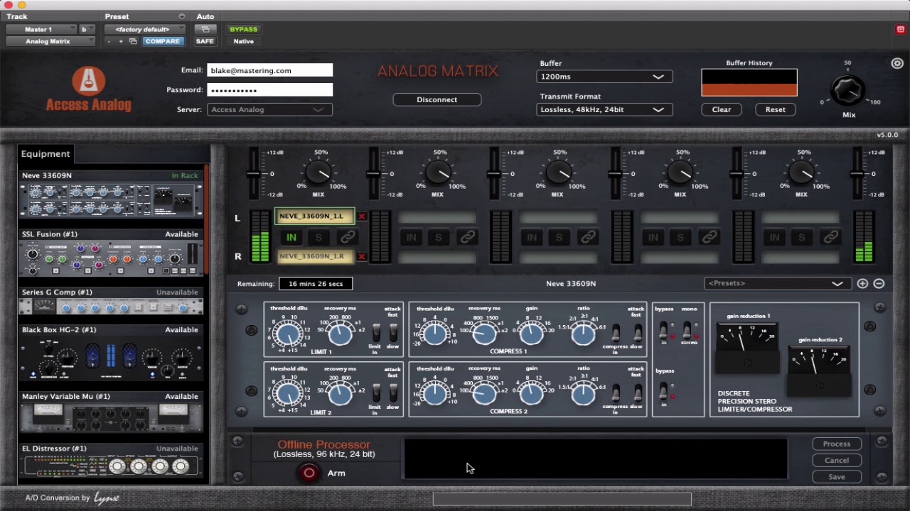
Task: Remove NEVE_33609N_1.R with red X
Action: 362,257
